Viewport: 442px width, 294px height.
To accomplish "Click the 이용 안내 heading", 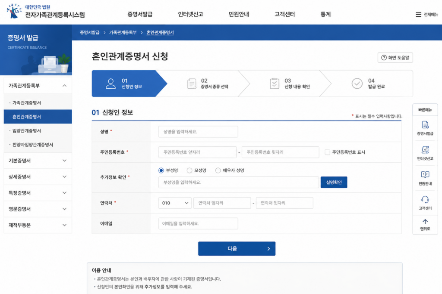I will (x=101, y=270).
